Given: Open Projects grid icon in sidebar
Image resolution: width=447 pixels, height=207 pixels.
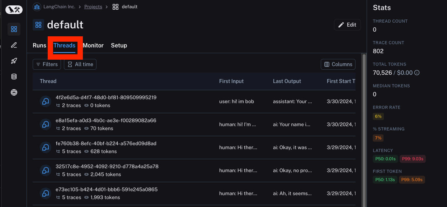Looking at the screenshot, I should pos(14,29).
